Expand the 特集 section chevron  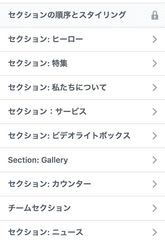pyautogui.click(x=154, y=63)
